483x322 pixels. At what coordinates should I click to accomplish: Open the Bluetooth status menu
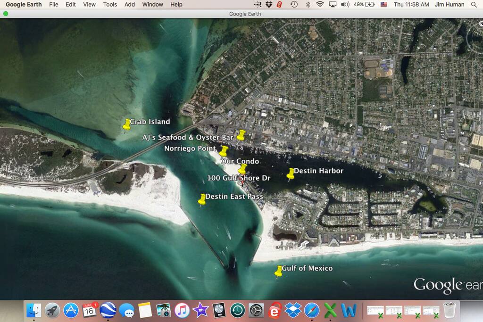(x=308, y=4)
